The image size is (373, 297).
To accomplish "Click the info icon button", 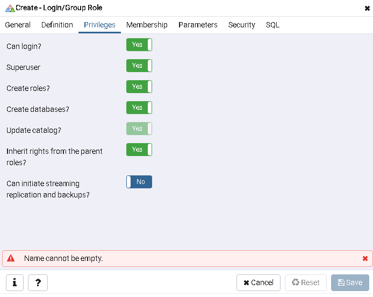I will coord(15,282).
